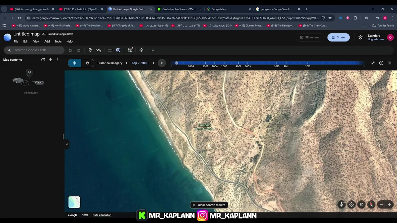Open the map style thumbnail
Viewport: 397px width, 223px height.
point(74,202)
